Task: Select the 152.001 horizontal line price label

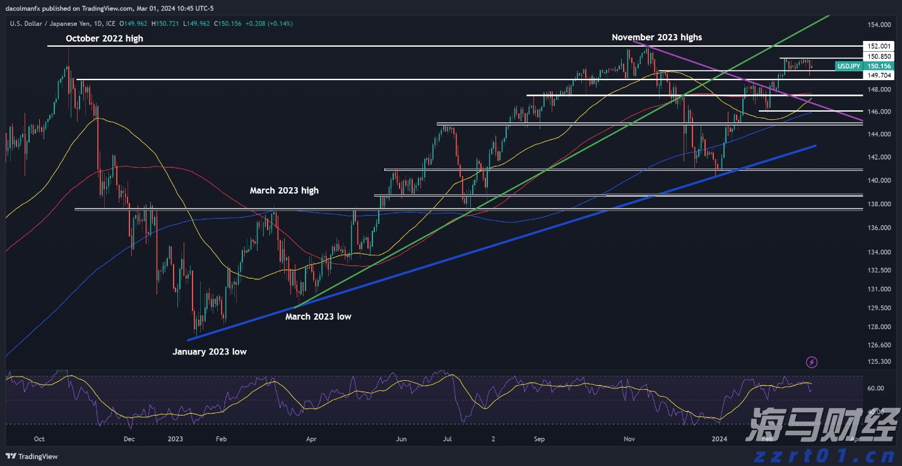Action: coord(879,46)
